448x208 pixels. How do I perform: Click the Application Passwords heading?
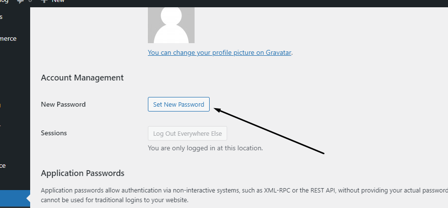click(83, 173)
